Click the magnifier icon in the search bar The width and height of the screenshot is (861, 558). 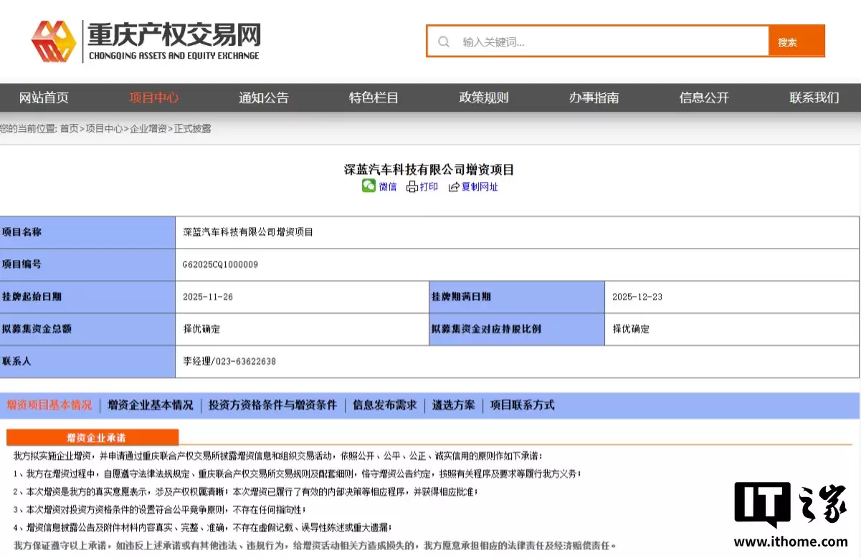pyautogui.click(x=443, y=41)
